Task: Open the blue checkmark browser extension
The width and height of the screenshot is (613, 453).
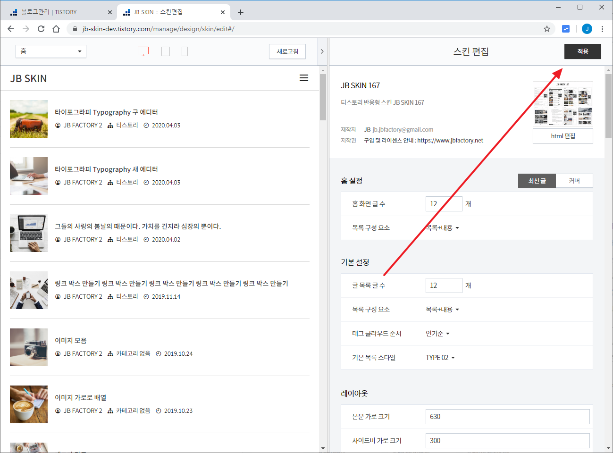Action: pyautogui.click(x=566, y=29)
